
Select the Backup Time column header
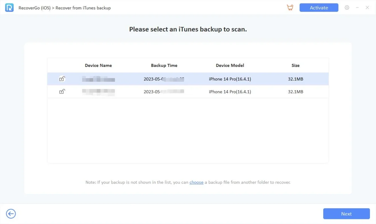point(164,66)
